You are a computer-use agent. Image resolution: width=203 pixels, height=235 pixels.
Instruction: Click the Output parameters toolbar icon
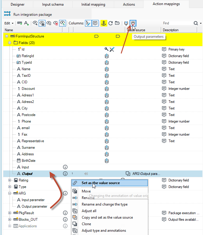tap(133, 23)
